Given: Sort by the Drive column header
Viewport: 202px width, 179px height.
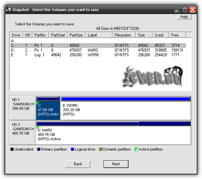Looking at the screenshot, I should [x=16, y=35].
